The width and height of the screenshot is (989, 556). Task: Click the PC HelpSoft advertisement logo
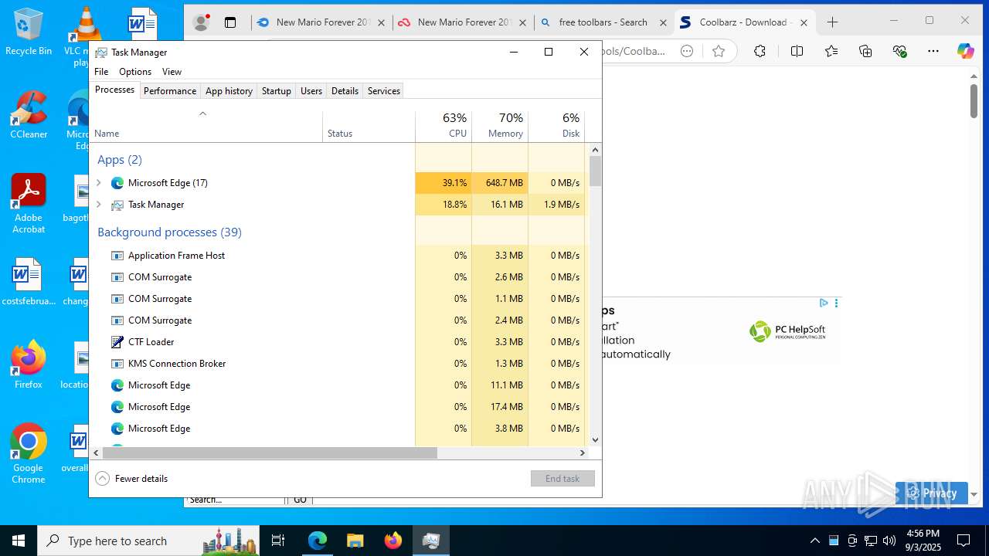pos(787,331)
